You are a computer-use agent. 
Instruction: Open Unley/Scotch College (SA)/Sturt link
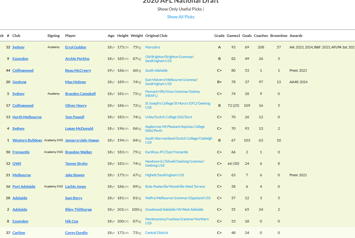click(x=169, y=117)
